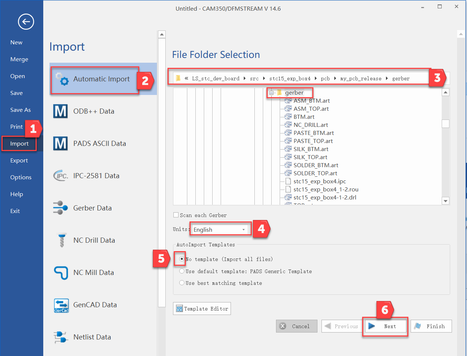The width and height of the screenshot is (467, 356).
Task: Select Use default template radio button
Action: point(181,271)
